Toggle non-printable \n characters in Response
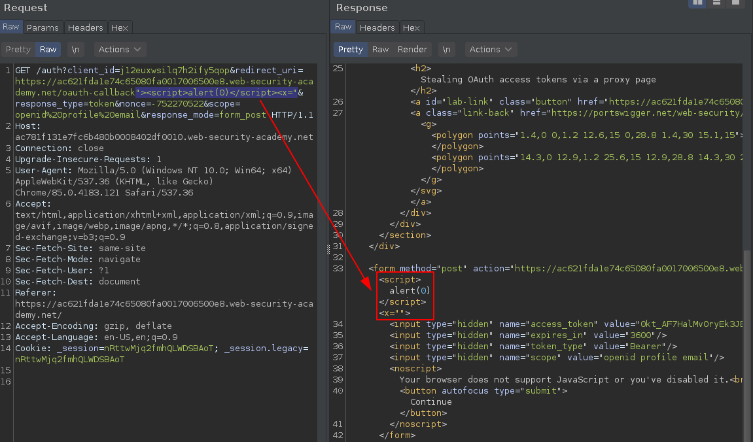The width and height of the screenshot is (753, 442). click(x=447, y=50)
